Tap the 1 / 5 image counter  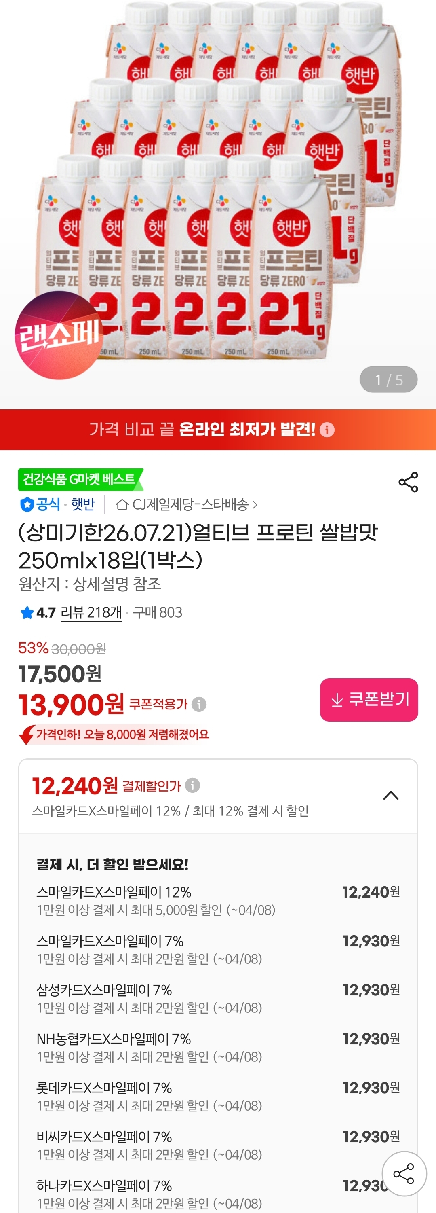coord(388,379)
